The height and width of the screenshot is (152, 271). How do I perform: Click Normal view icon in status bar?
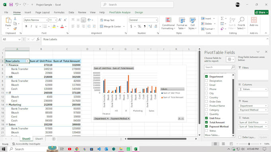tap(215, 144)
